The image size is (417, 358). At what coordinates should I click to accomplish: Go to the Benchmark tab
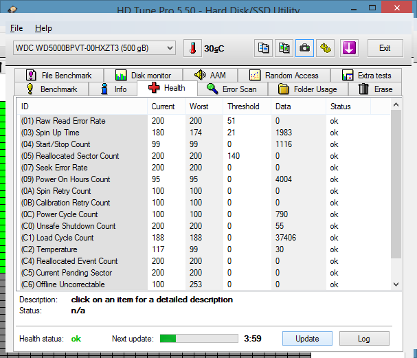click(52, 89)
